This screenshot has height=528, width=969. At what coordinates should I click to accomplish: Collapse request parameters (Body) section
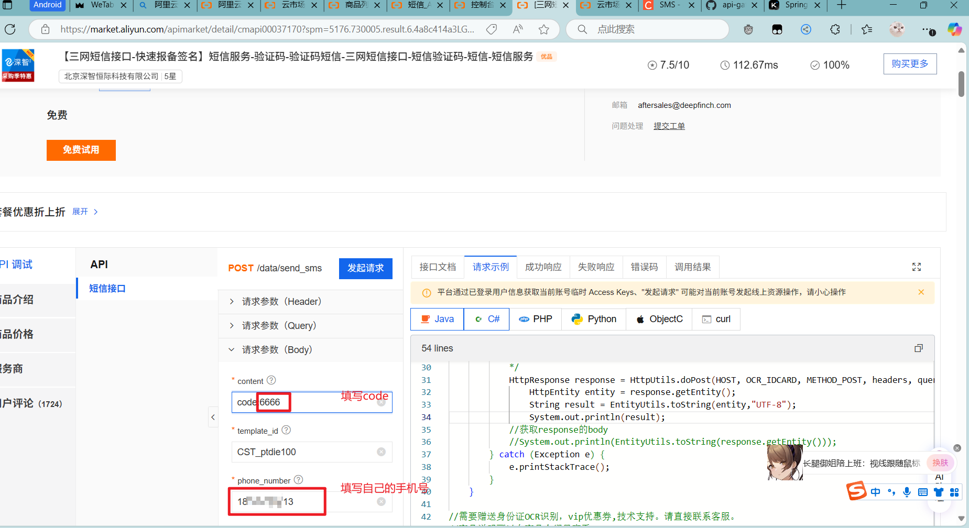pyautogui.click(x=310, y=350)
